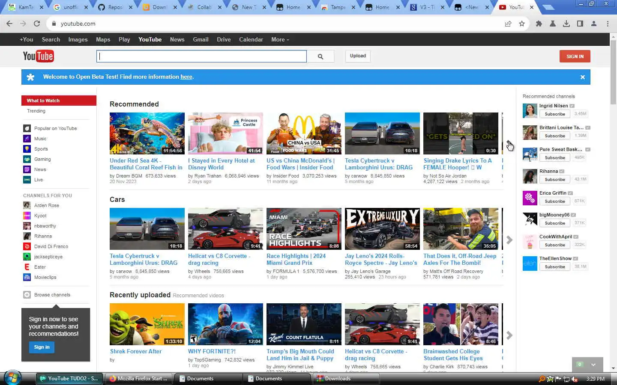Open Maps in the Google bar
The height and width of the screenshot is (385, 617).
pos(103,39)
